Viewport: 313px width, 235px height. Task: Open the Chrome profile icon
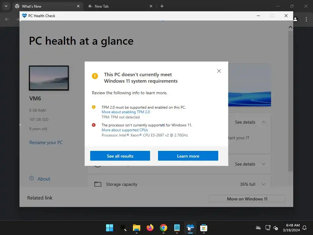[x=296, y=19]
